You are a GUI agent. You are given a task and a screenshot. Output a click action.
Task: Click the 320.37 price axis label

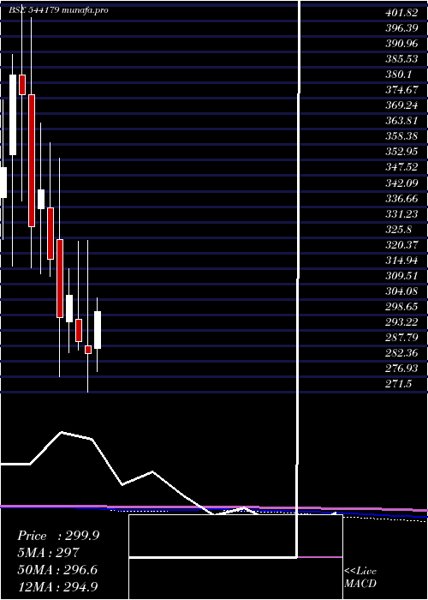pos(401,244)
